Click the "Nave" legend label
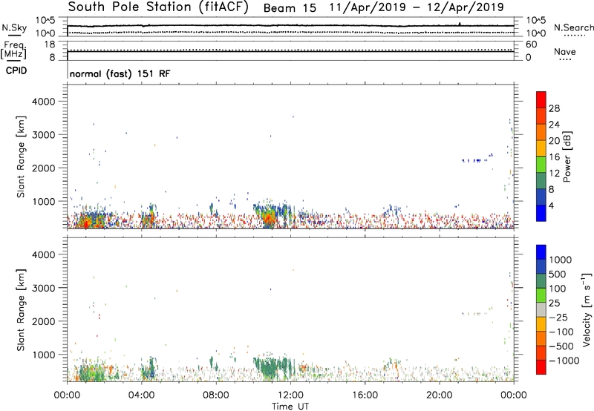Image resolution: width=594 pixels, height=411 pixels. tap(565, 52)
